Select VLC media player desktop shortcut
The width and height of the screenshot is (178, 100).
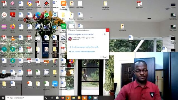pyautogui.click(x=13, y=39)
